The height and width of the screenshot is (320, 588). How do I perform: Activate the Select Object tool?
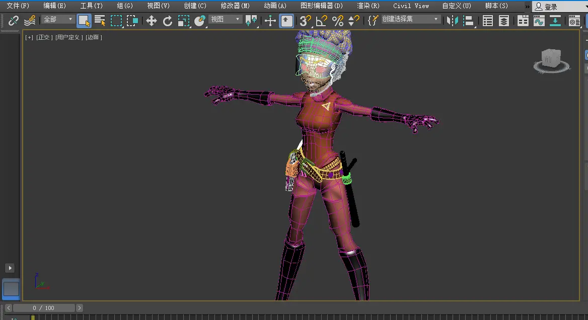coord(84,21)
